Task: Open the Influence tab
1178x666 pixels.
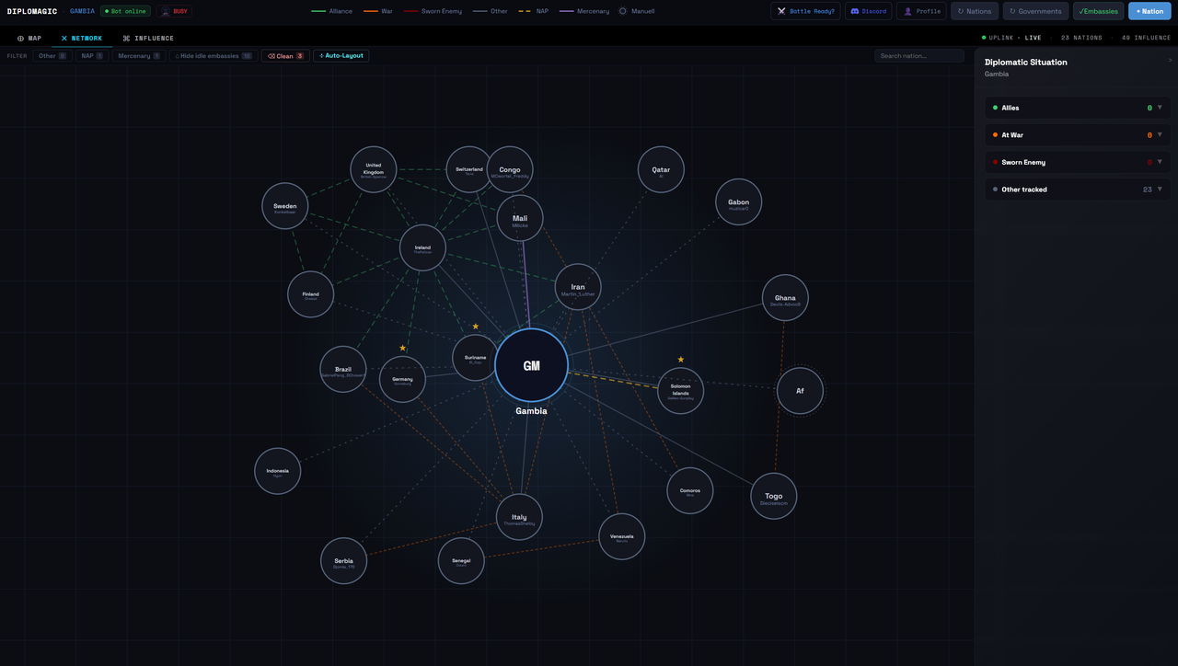Action: click(x=148, y=39)
